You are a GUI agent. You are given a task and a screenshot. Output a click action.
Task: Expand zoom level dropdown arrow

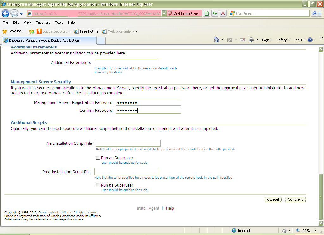315,231
